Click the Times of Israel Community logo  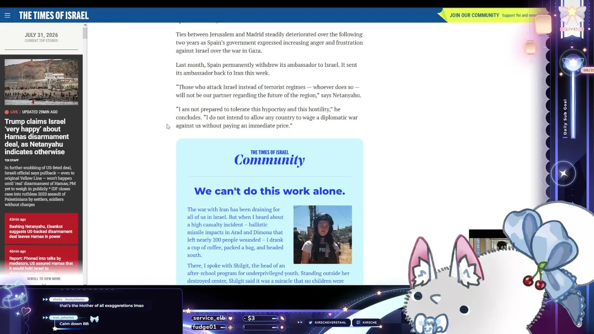click(270, 158)
